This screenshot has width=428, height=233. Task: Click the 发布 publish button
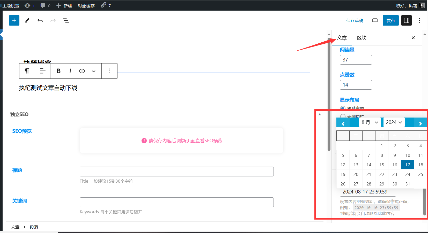[390, 20]
